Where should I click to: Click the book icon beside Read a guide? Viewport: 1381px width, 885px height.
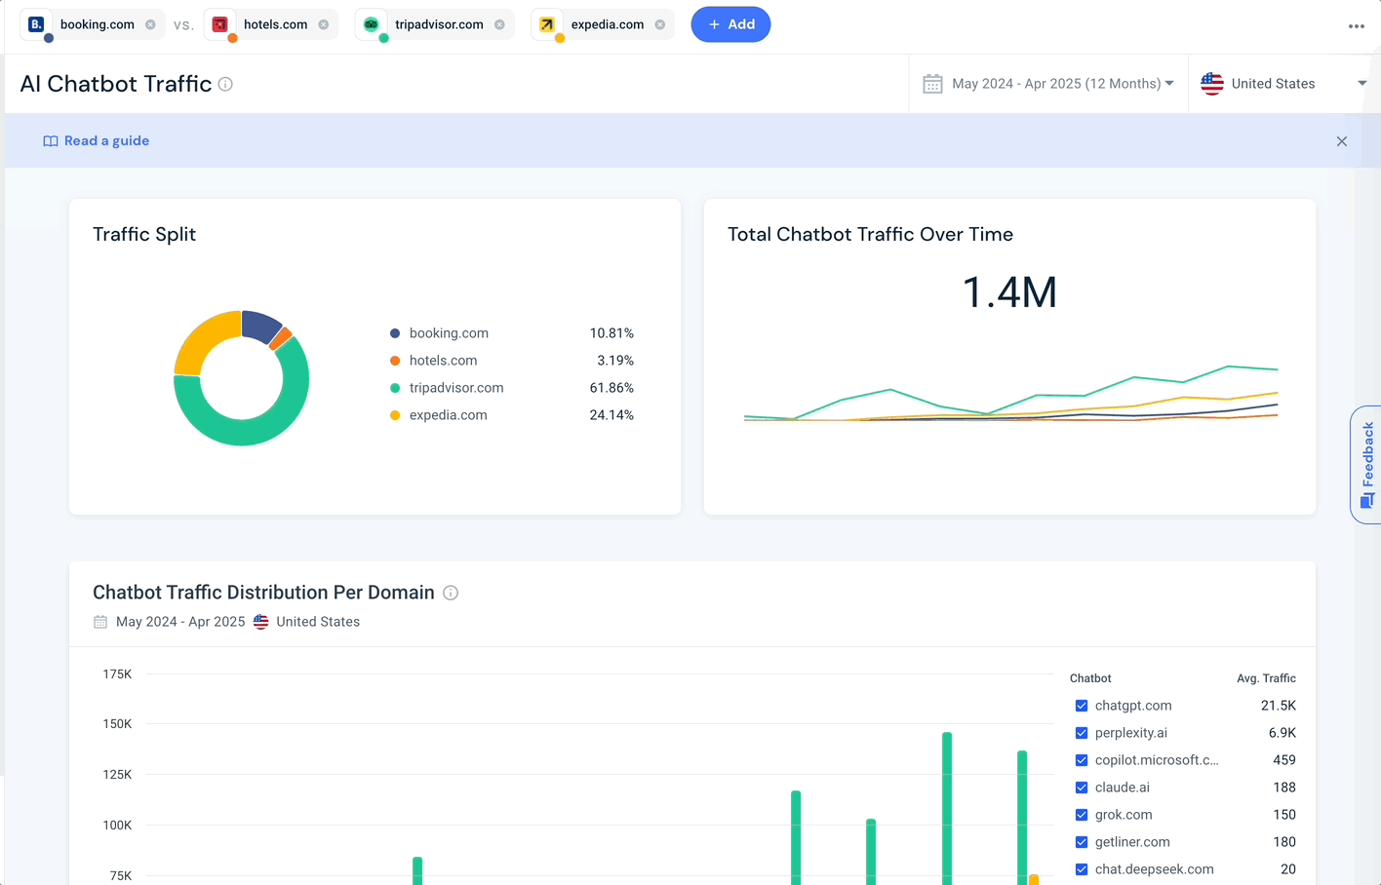click(x=51, y=141)
